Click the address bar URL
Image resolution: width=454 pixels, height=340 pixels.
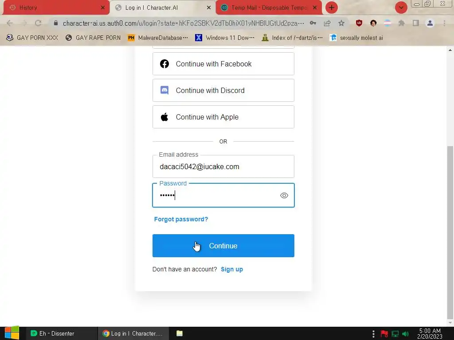point(183,23)
